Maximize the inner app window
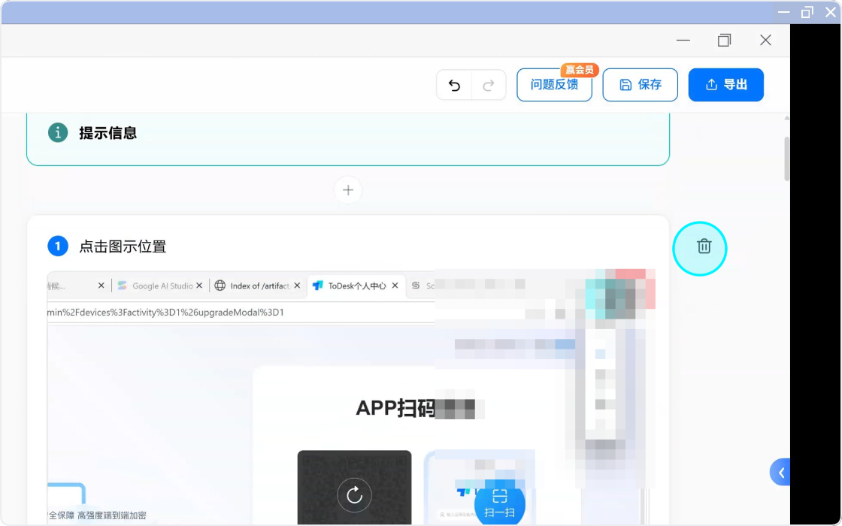 [725, 41]
